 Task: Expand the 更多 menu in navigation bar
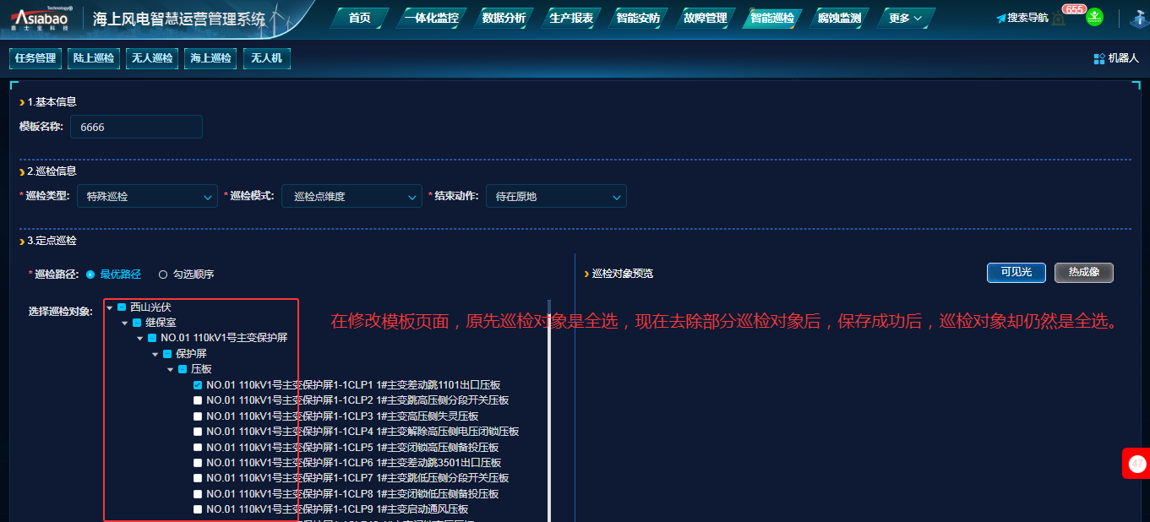tap(905, 18)
